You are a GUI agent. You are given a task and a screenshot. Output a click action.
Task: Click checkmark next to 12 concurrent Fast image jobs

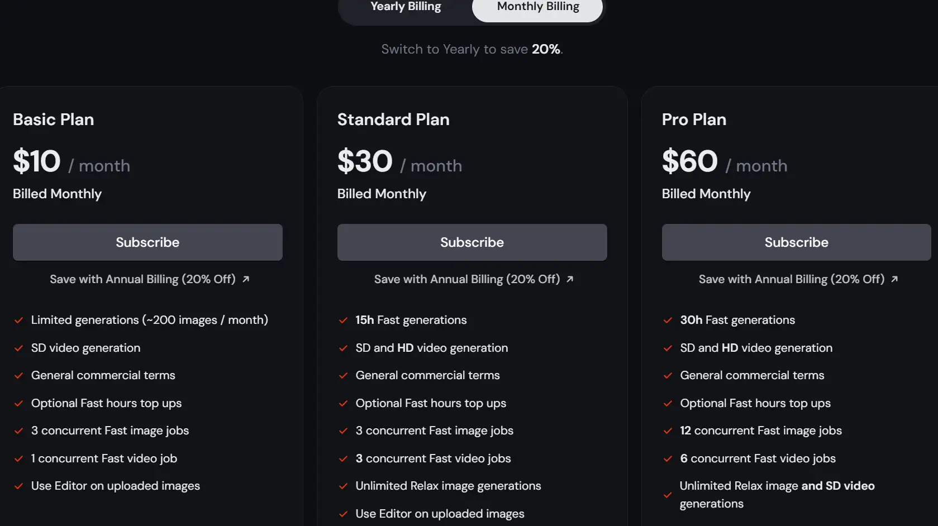668,431
